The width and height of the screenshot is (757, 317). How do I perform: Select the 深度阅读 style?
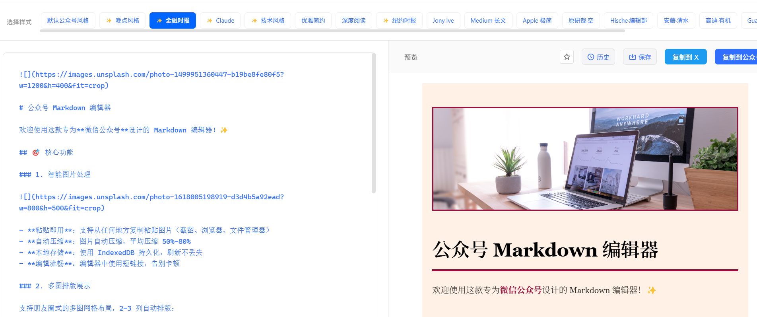(353, 21)
